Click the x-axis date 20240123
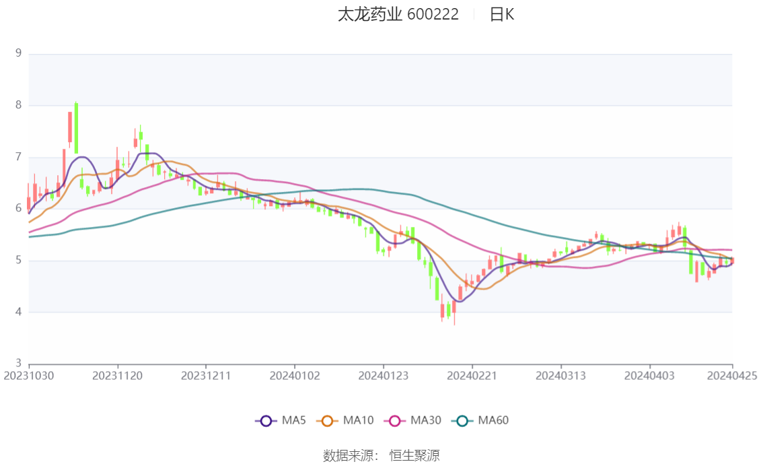 (384, 376)
